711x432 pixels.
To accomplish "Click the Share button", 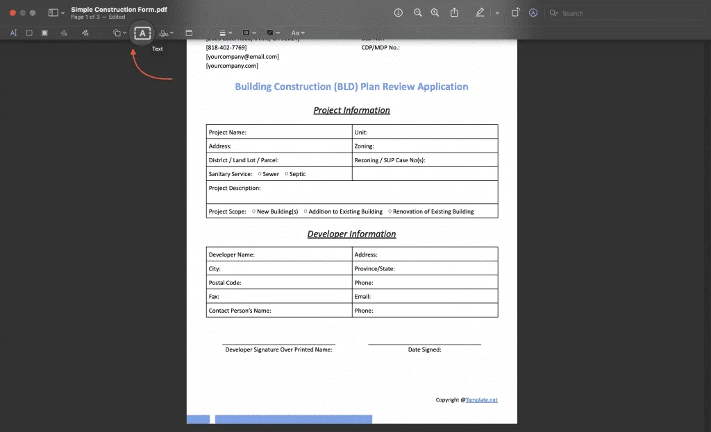I will (455, 12).
